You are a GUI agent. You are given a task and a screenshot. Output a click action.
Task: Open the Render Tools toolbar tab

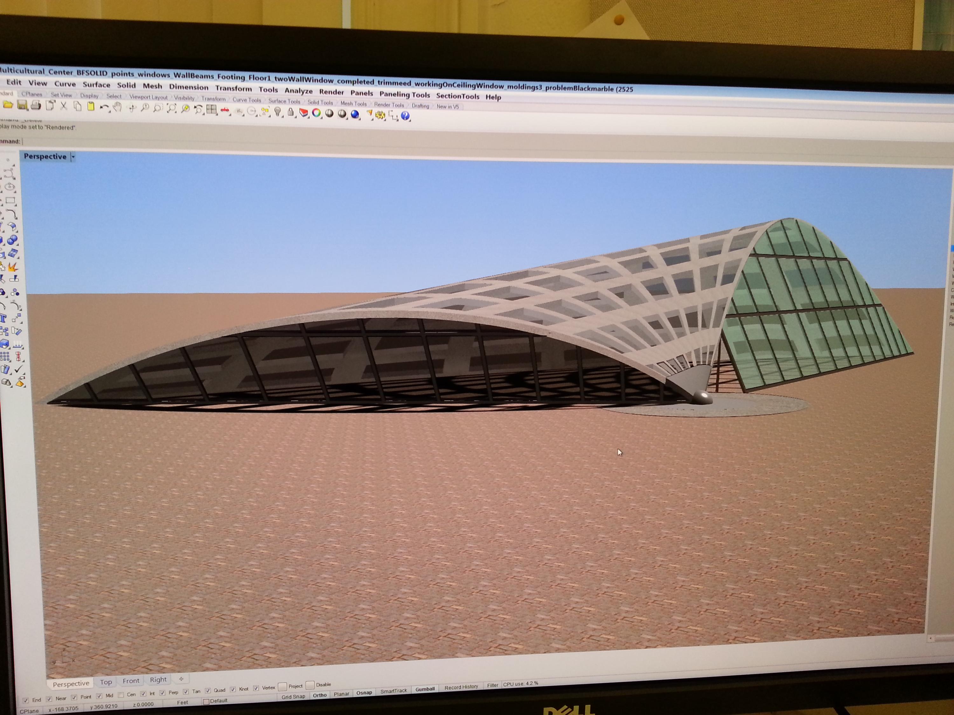pos(389,105)
